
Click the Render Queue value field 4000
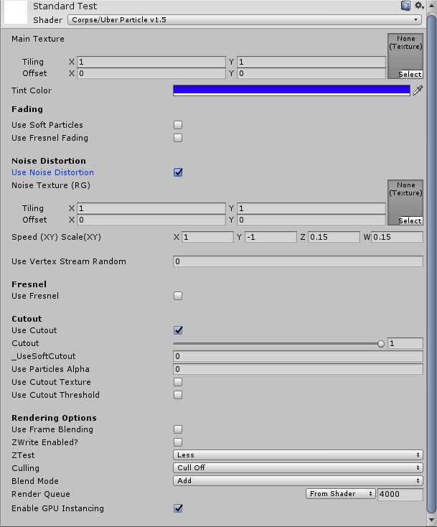400,494
